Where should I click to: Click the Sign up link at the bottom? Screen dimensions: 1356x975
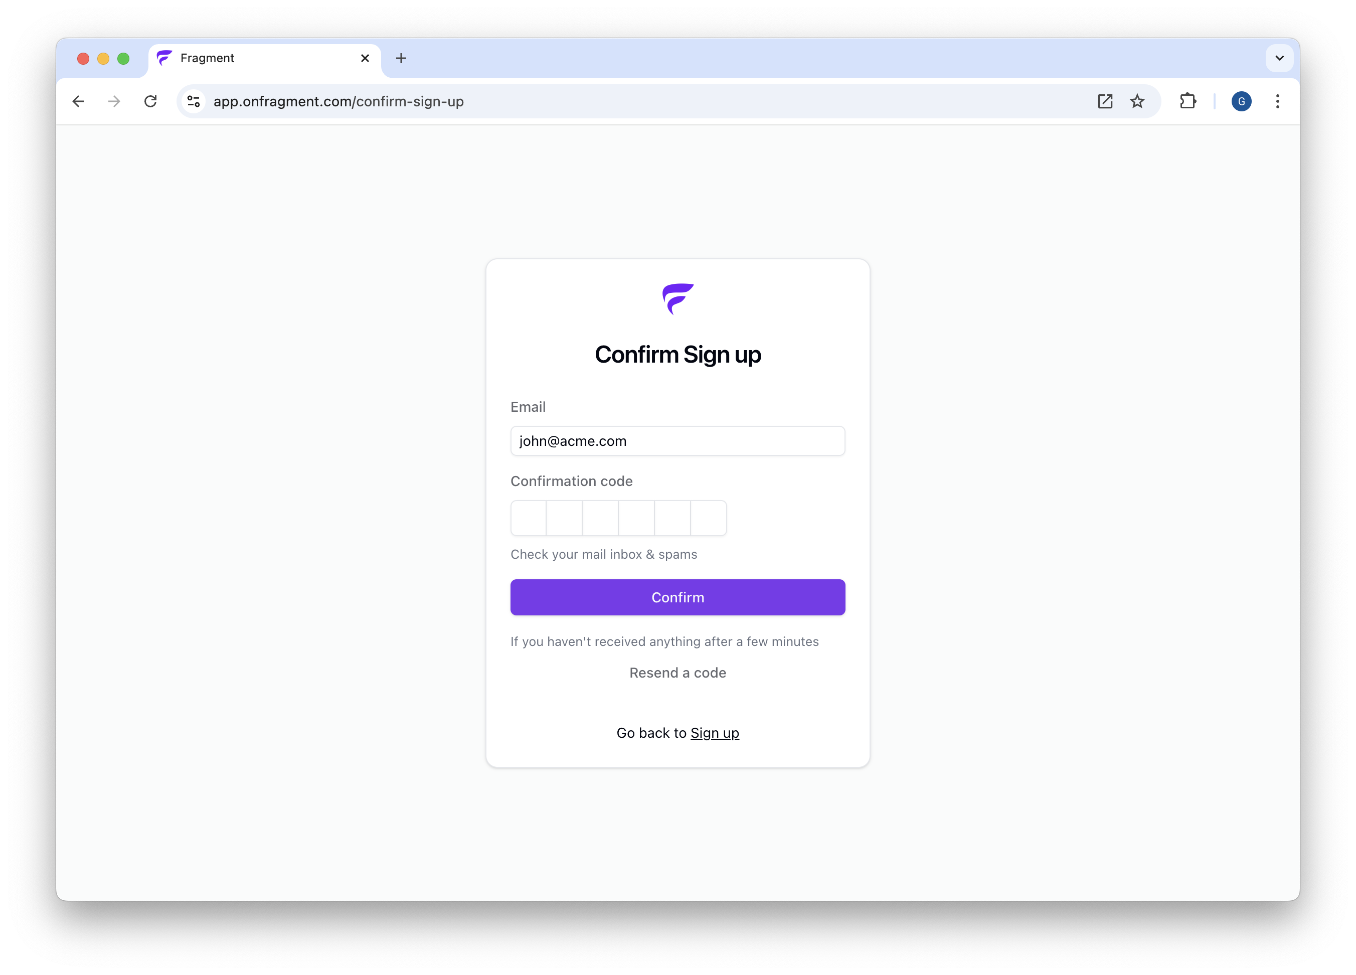point(715,732)
